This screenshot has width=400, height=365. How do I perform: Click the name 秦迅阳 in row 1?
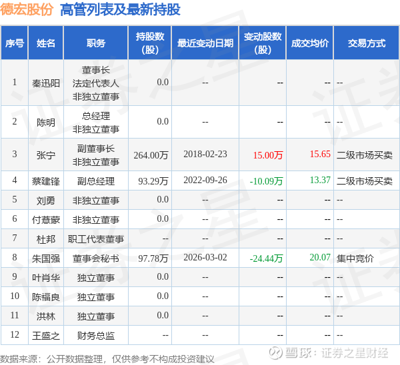pyautogui.click(x=46, y=83)
